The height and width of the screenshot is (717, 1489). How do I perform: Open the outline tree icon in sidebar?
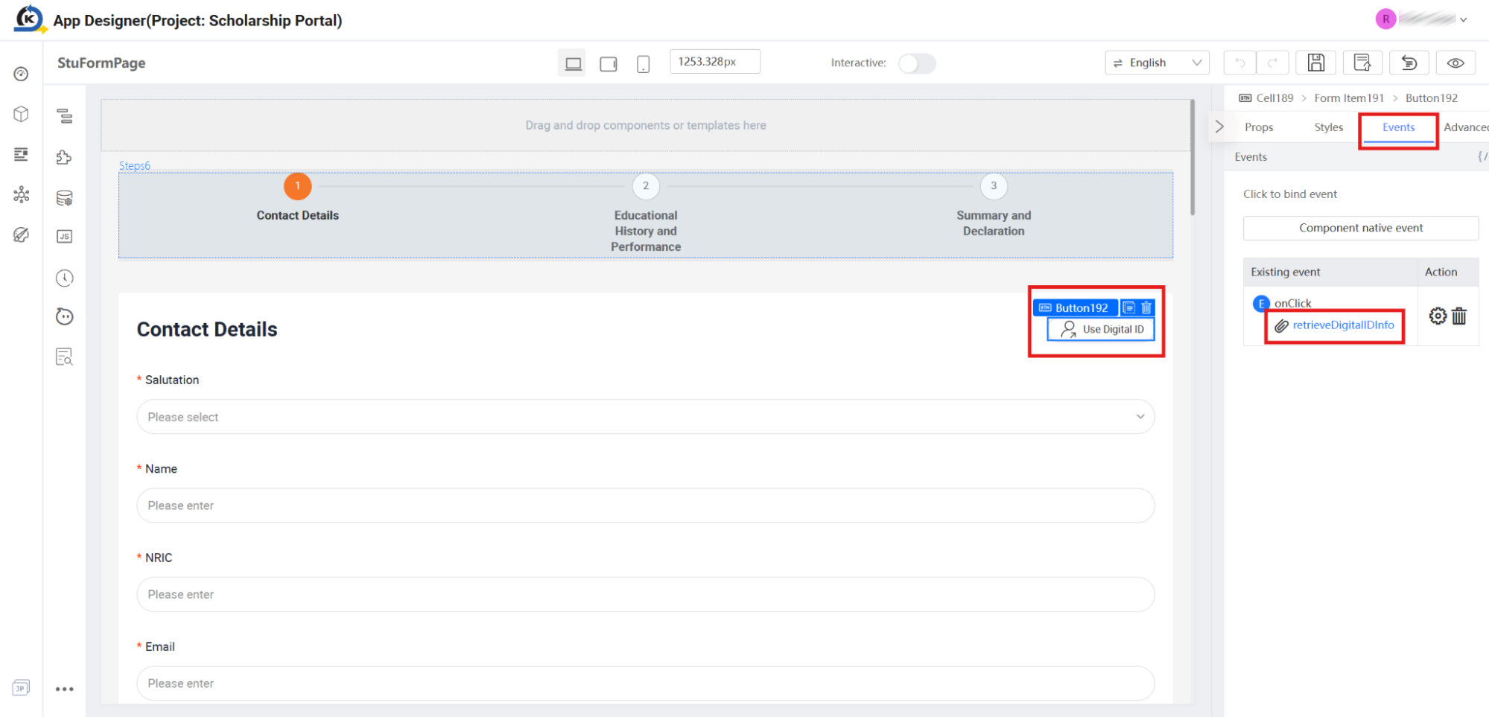click(x=65, y=116)
